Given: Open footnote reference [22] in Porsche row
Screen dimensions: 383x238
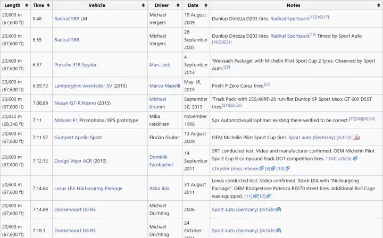Looking at the screenshot, I should [227, 67].
